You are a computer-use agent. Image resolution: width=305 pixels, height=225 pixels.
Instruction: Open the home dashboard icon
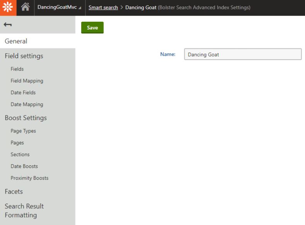pyautogui.click(x=25, y=8)
